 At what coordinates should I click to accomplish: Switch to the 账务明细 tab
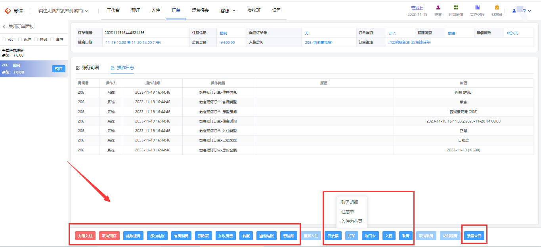click(87, 68)
